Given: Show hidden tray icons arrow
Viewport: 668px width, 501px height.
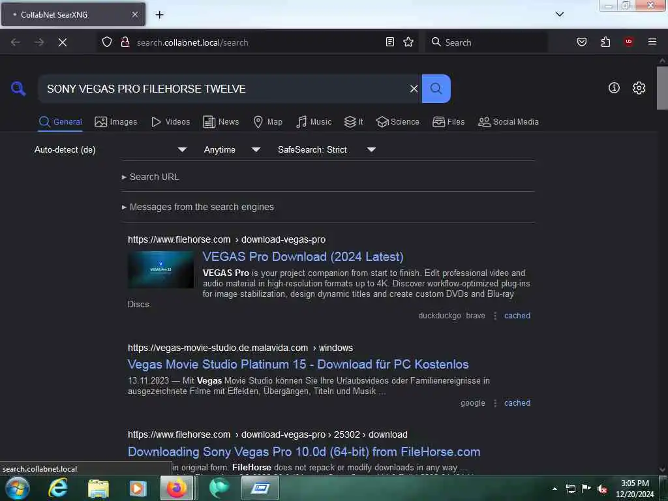Looking at the screenshot, I should [554, 489].
